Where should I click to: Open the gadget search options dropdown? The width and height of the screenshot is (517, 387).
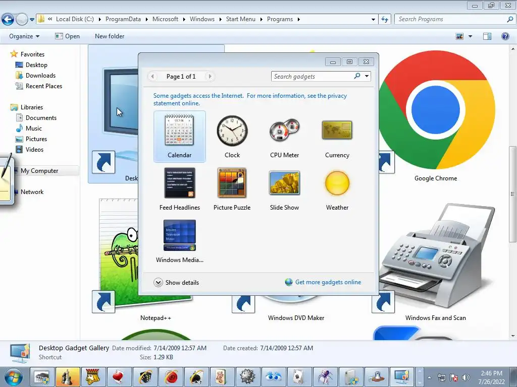tap(367, 76)
